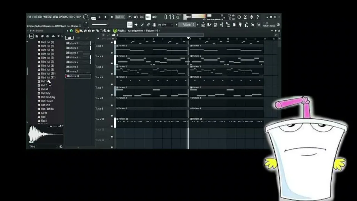The height and width of the screenshot is (201, 357).
Task: Pause playback with the transport pause button
Action: 100,17
